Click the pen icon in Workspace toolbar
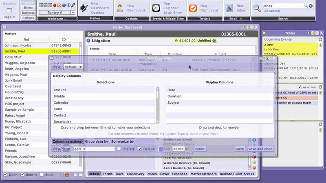 73,5
